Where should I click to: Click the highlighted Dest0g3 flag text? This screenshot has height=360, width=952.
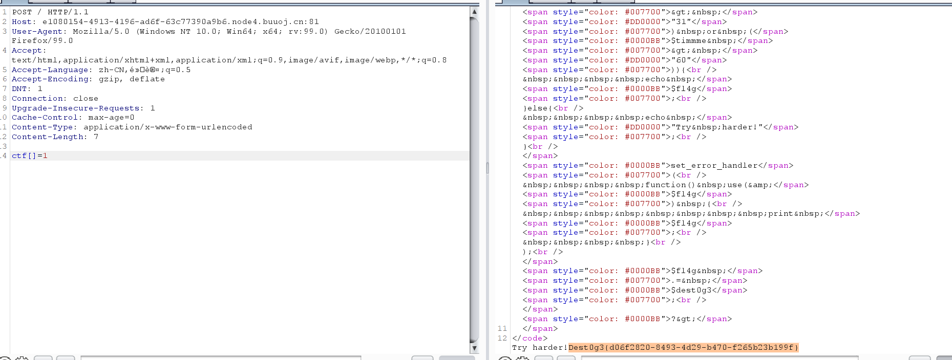[x=683, y=348]
